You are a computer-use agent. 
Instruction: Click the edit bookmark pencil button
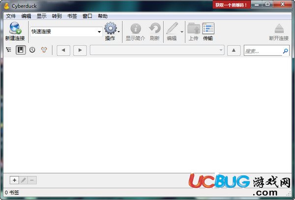[x=23, y=180]
